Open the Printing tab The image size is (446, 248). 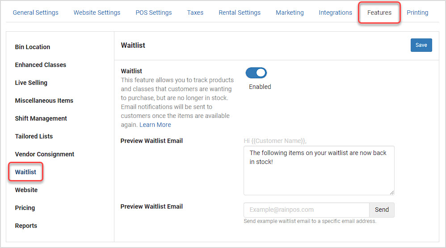point(417,13)
